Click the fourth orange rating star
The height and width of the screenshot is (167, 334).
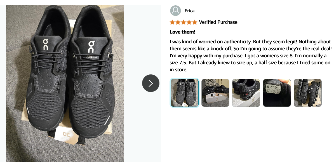pos(189,22)
